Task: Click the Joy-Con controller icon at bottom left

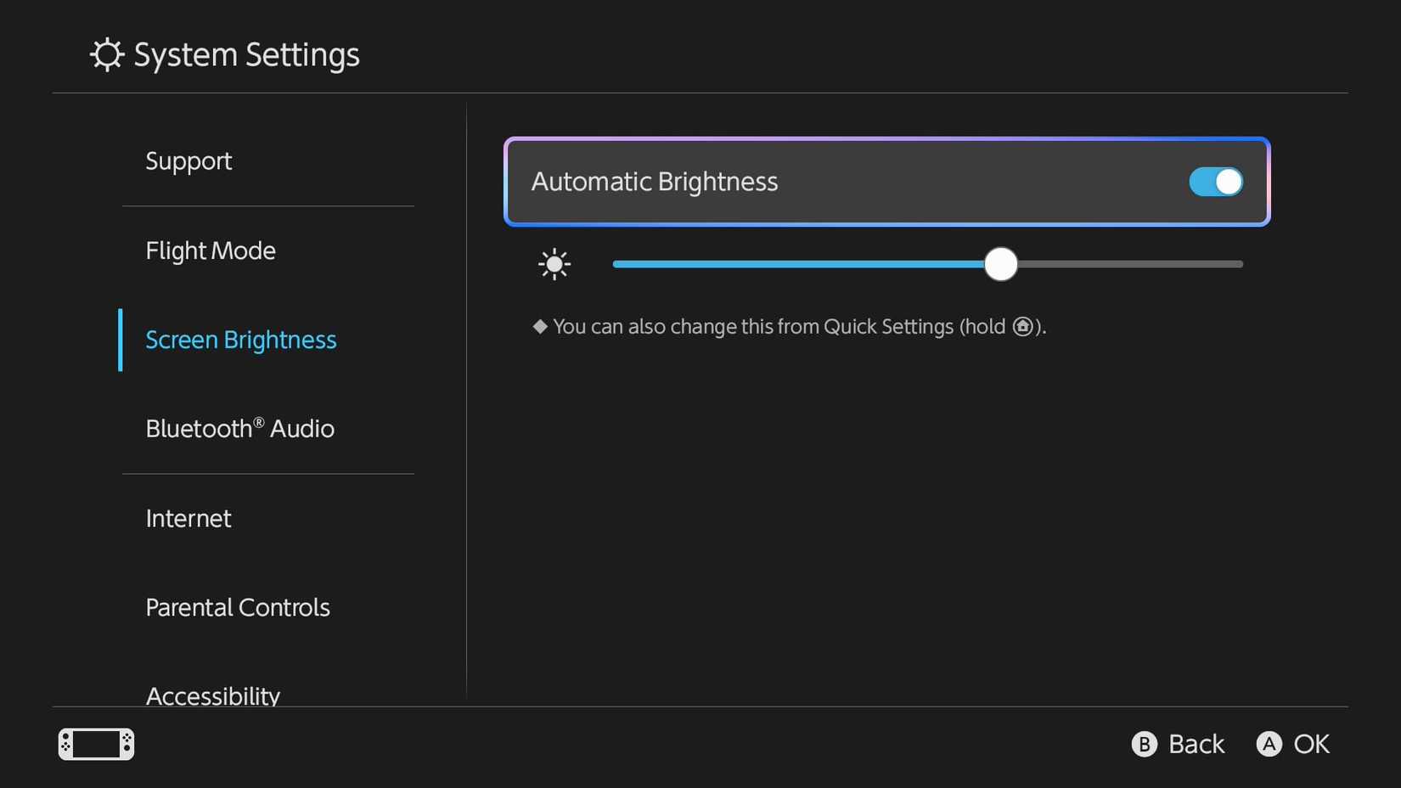Action: pos(95,744)
